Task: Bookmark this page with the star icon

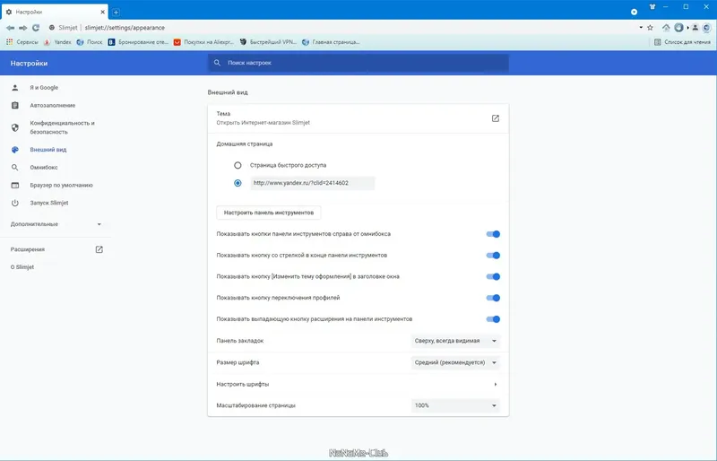Action: pos(650,28)
